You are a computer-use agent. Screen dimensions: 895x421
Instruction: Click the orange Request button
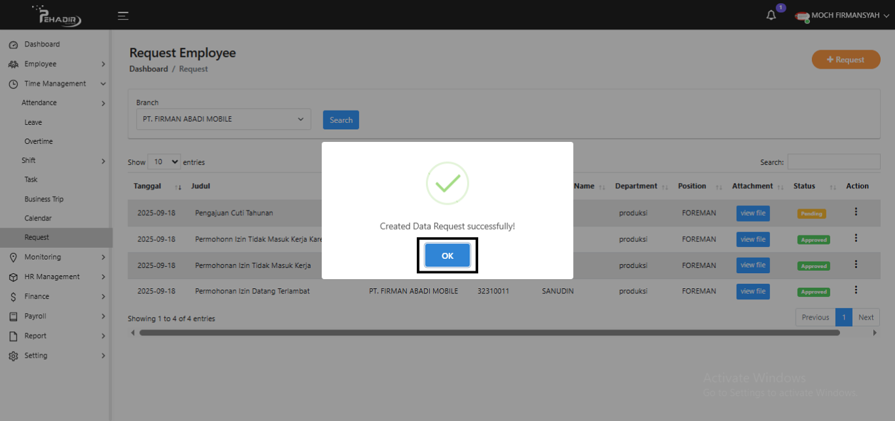click(x=846, y=59)
